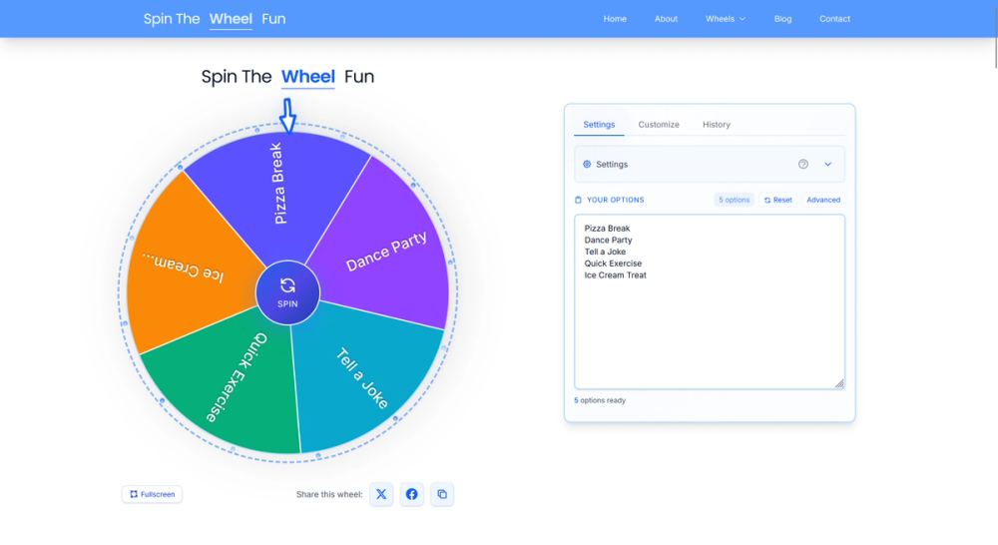Viewport: 998px width, 545px height.
Task: Switch to the Customize tab
Action: (x=659, y=125)
